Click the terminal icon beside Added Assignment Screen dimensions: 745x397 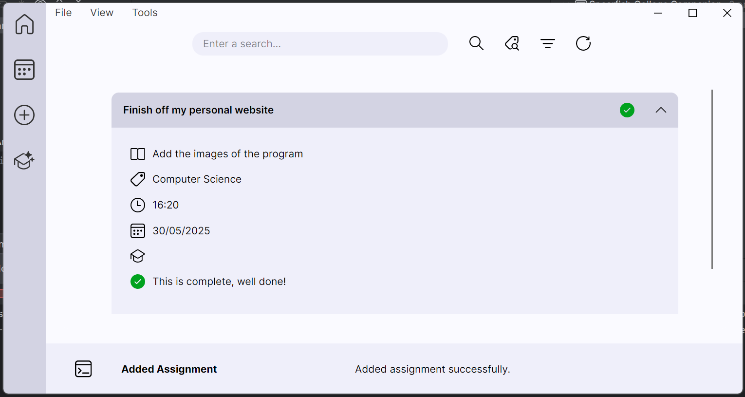[x=83, y=369]
